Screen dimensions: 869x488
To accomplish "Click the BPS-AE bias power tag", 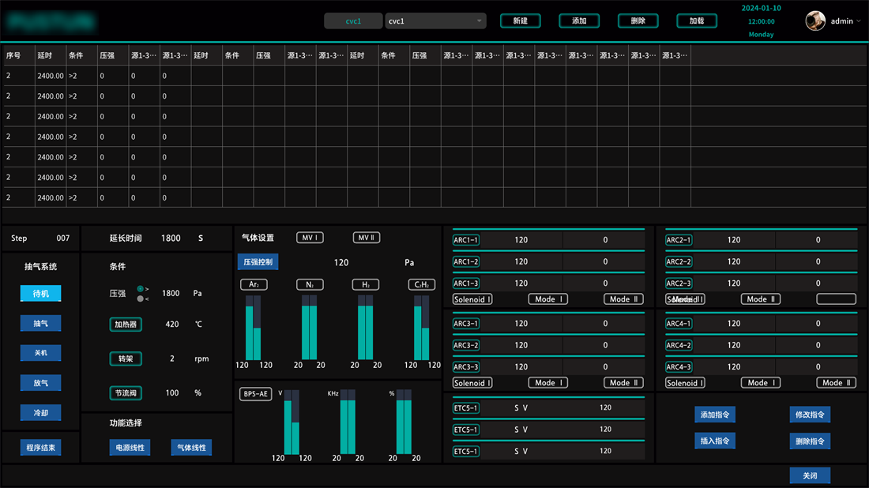I will point(255,394).
